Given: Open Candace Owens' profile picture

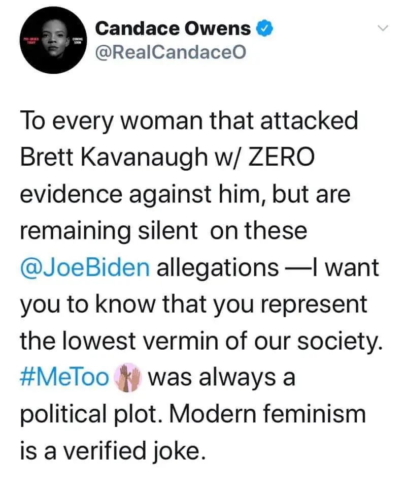Looking at the screenshot, I should tap(52, 43).
